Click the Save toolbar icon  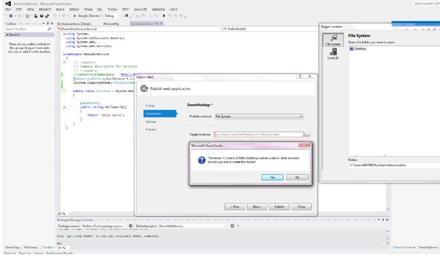coord(41,16)
